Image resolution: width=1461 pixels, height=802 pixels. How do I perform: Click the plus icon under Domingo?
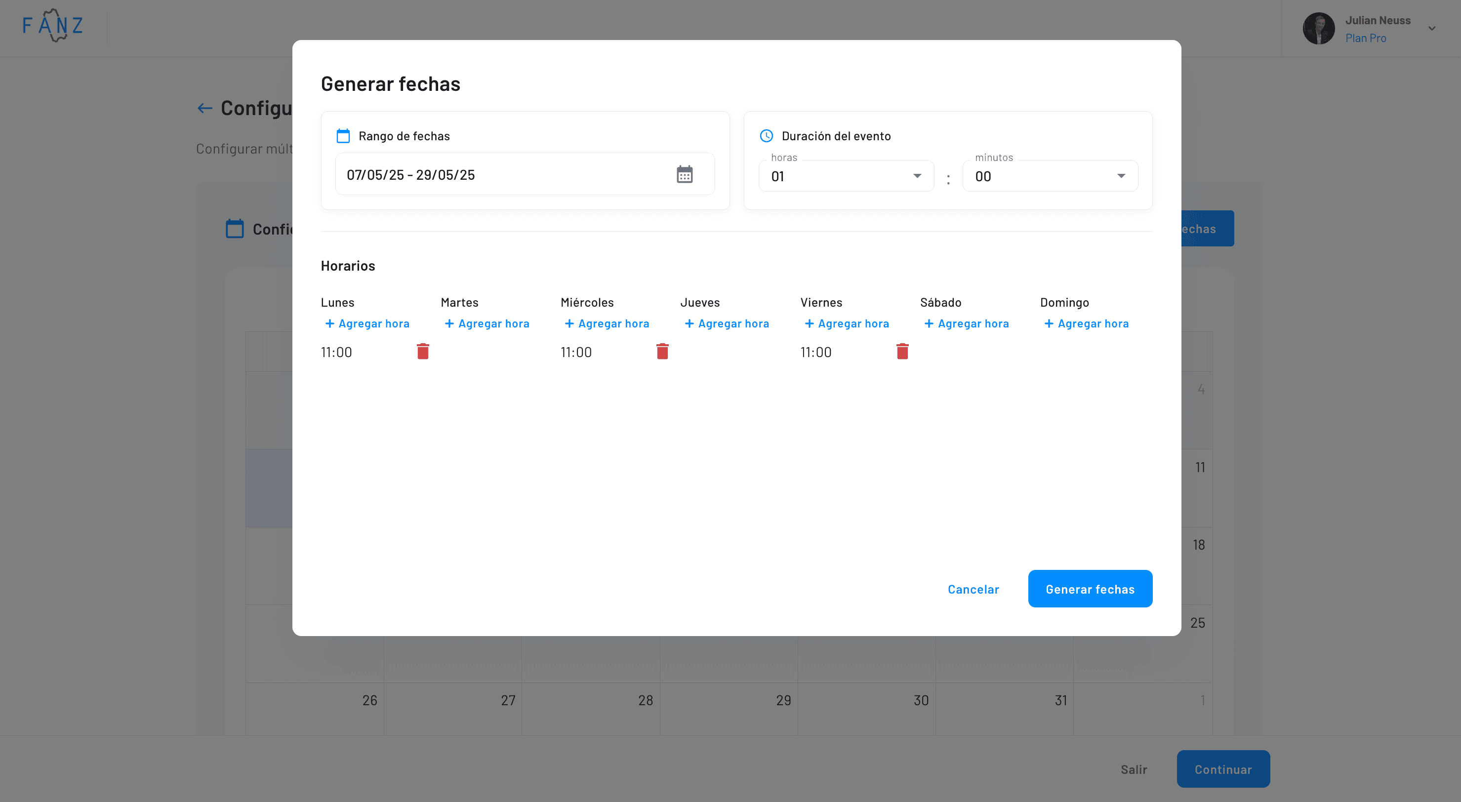1049,323
